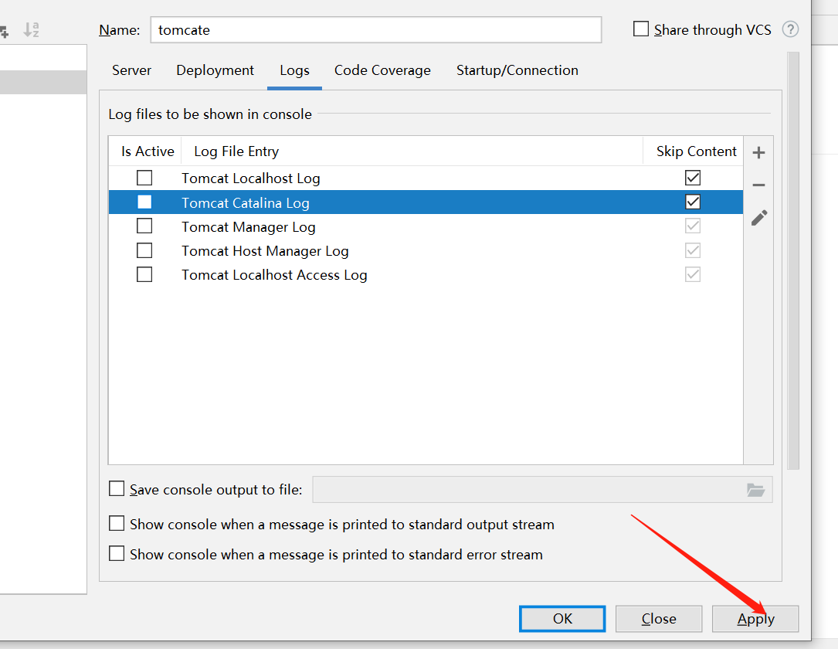Focus the Name field containing tomcate
The width and height of the screenshot is (838, 649).
click(376, 30)
